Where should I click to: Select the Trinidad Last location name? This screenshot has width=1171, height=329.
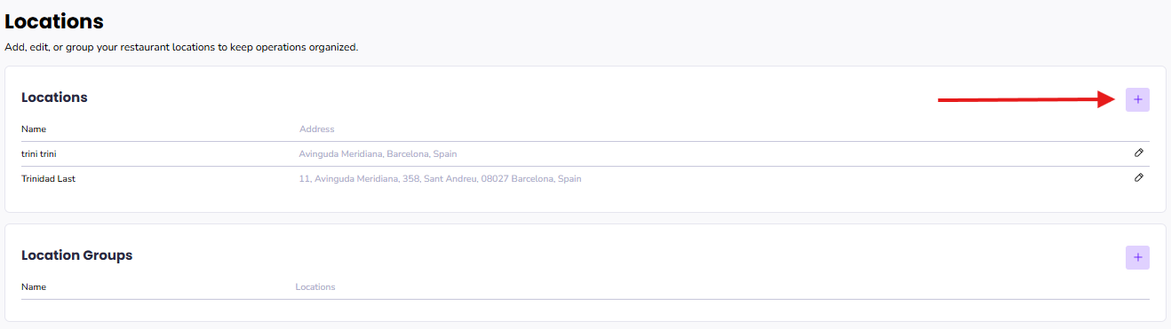click(x=49, y=178)
